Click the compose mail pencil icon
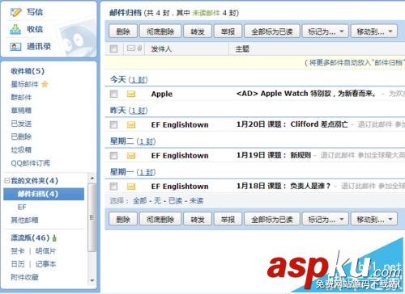 pos(15,12)
